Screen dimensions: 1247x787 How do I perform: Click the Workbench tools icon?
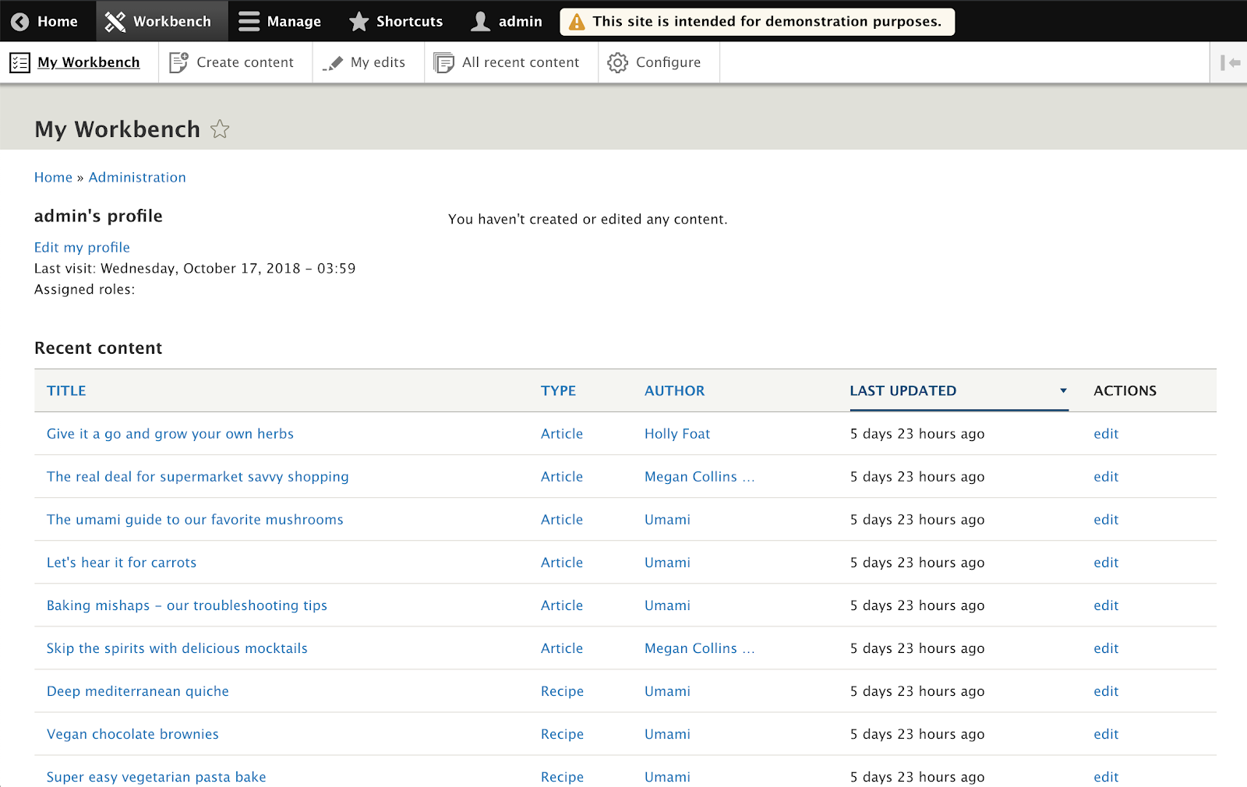tap(115, 22)
